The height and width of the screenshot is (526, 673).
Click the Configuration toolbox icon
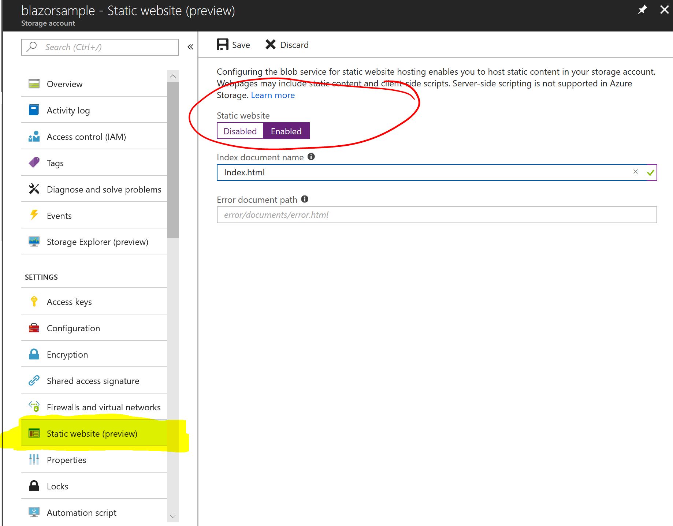coord(34,328)
